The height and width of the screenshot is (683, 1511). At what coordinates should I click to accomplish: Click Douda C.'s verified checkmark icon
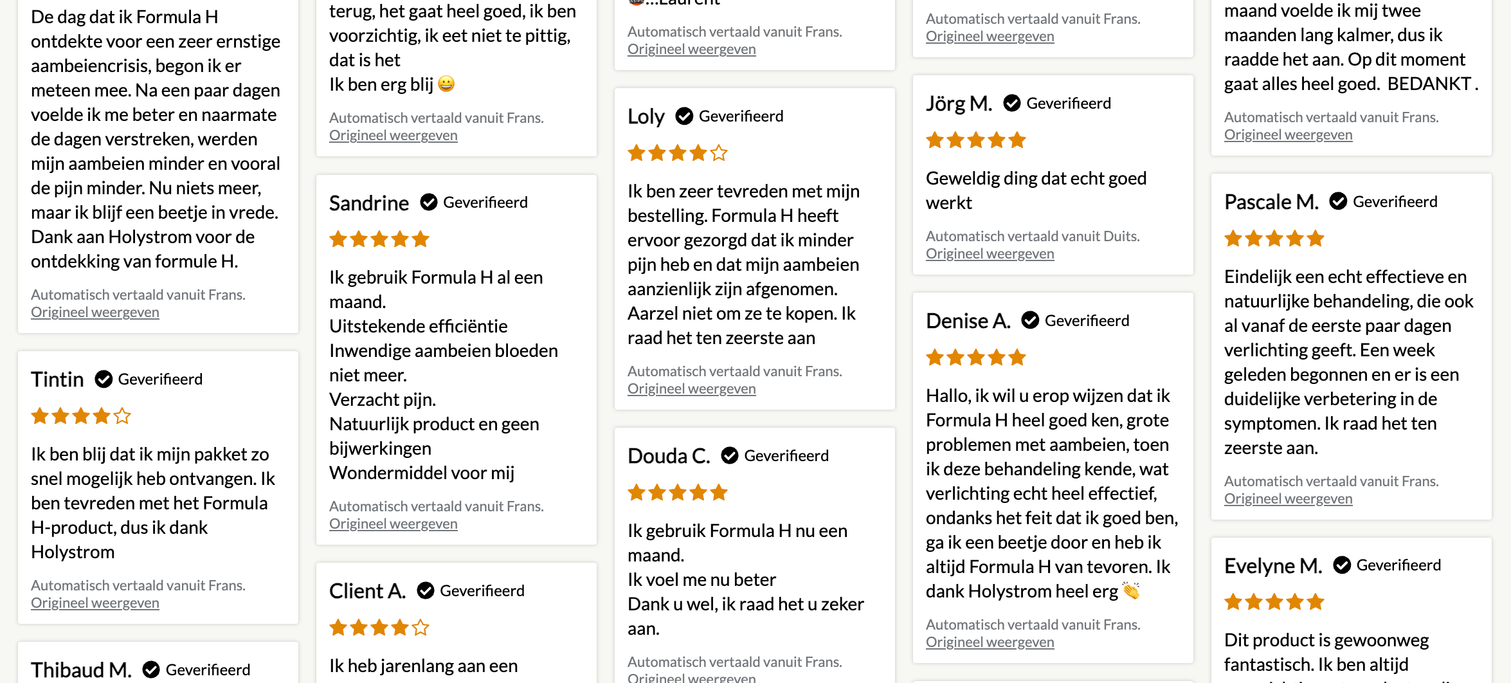[x=730, y=456]
